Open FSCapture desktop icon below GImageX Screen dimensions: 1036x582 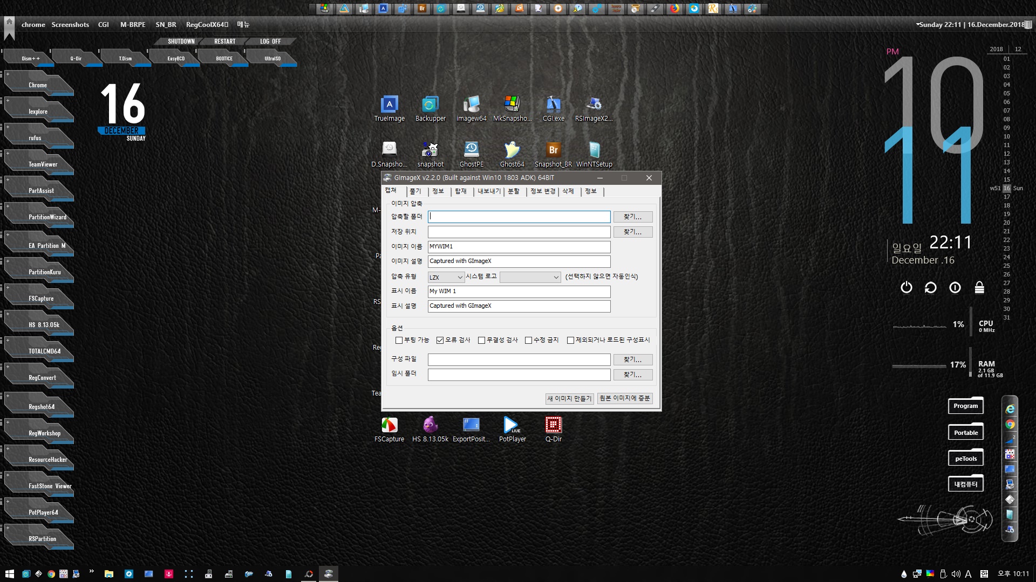pyautogui.click(x=389, y=429)
